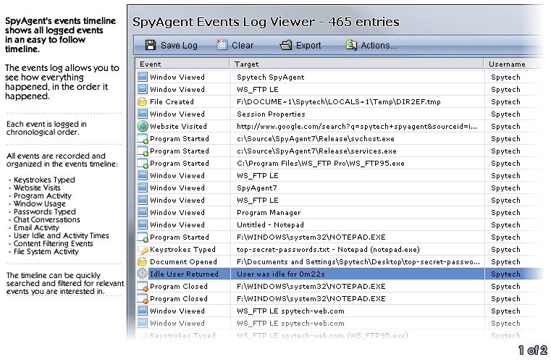This screenshot has height=362, width=551.
Task: Select the google.com search URL cell
Action: pos(358,126)
